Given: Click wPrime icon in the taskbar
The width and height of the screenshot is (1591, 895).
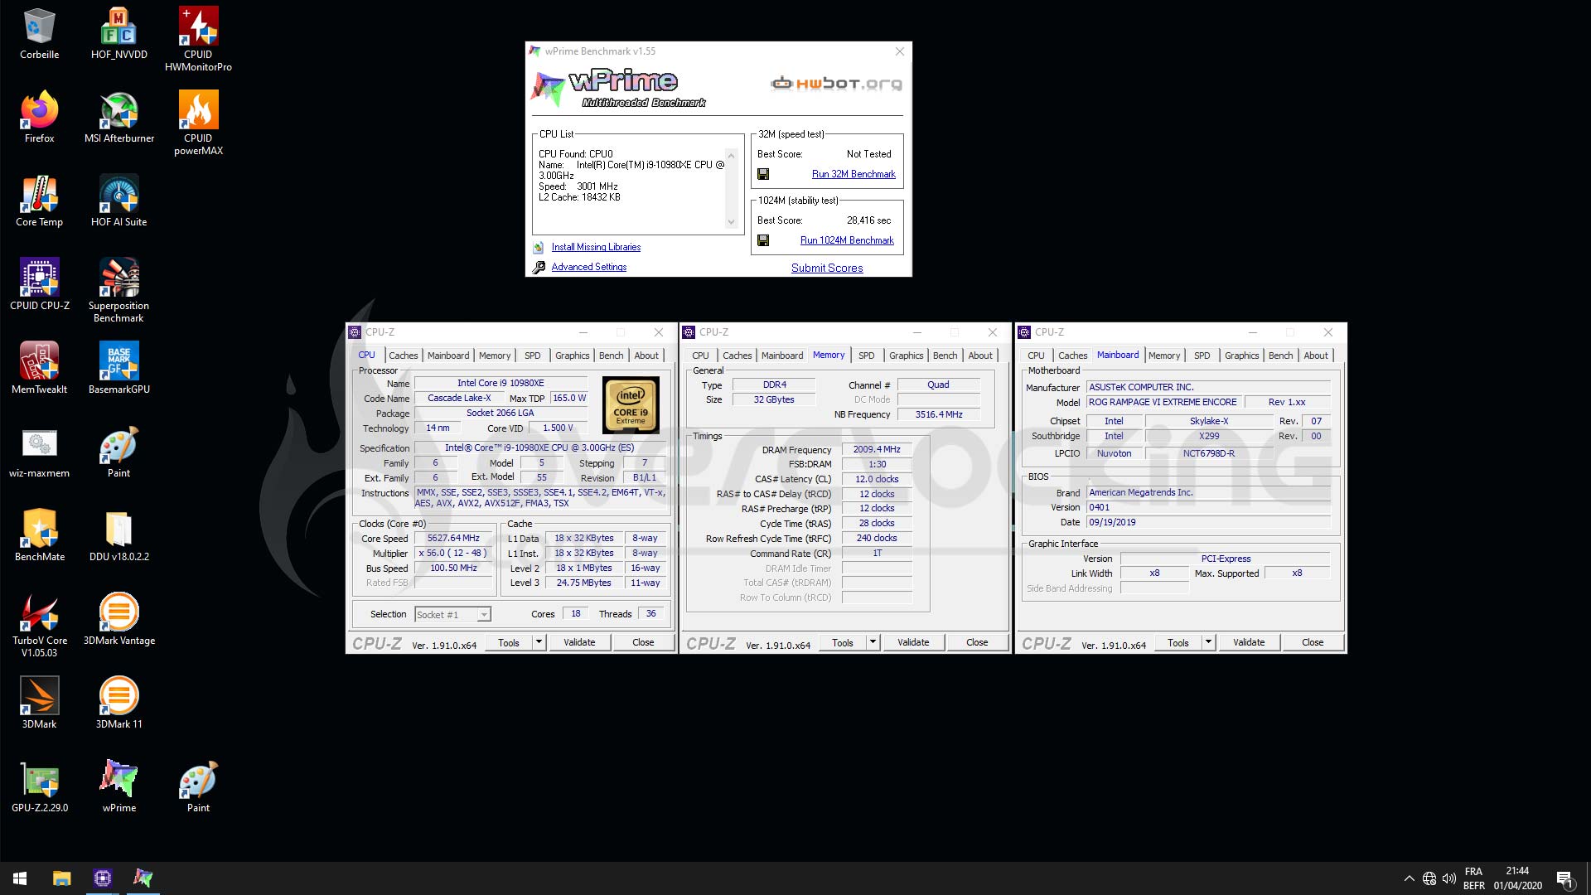Looking at the screenshot, I should pyautogui.click(x=143, y=878).
